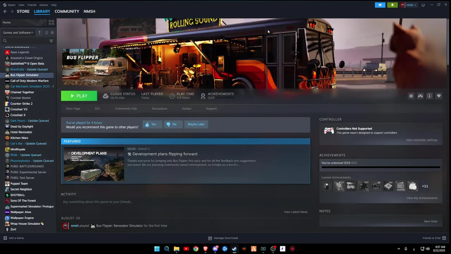Image resolution: width=451 pixels, height=254 pixels.
Task: Click achievements progress bar 0/19
Action: pos(381,167)
